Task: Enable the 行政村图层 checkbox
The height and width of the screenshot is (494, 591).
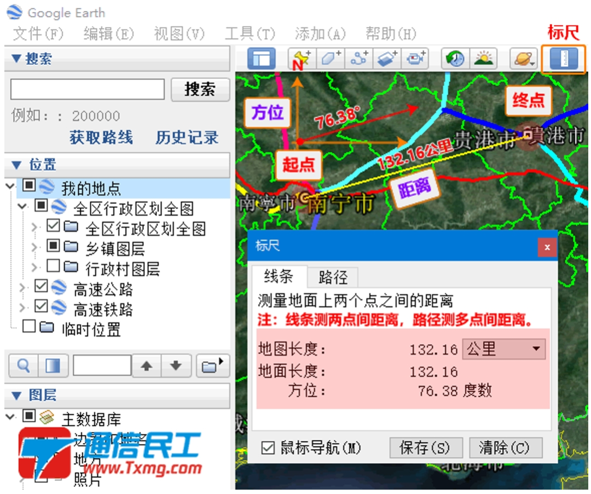Action: coord(53,266)
